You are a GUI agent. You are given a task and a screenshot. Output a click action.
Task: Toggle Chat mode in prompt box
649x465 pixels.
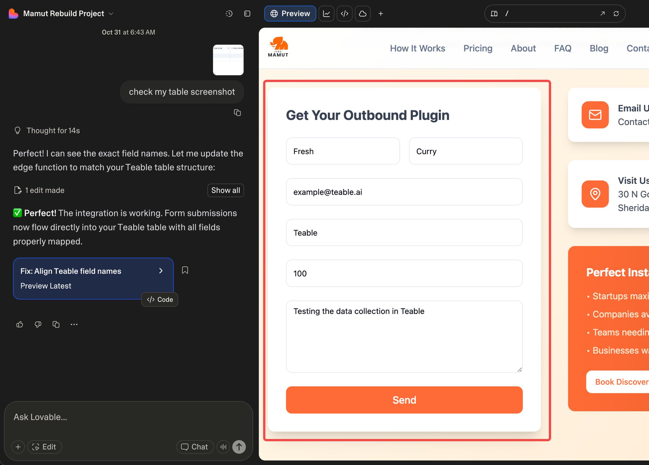pos(195,447)
